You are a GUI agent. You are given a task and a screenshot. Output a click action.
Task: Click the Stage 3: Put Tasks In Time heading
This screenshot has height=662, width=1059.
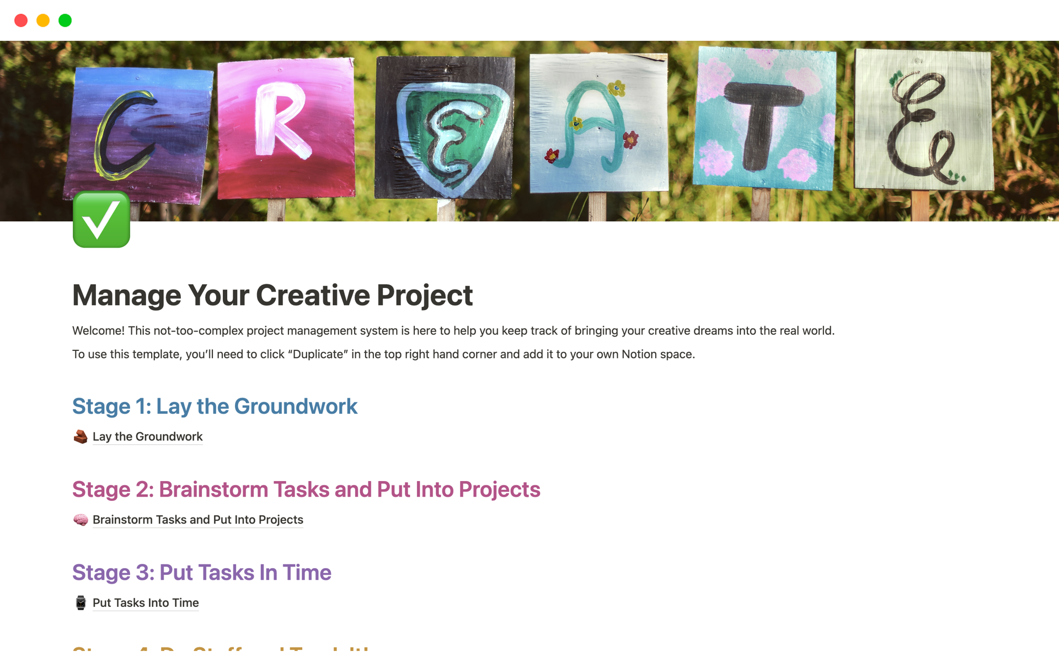click(x=202, y=573)
